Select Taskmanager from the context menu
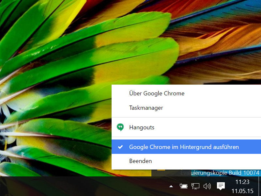 [186, 108]
